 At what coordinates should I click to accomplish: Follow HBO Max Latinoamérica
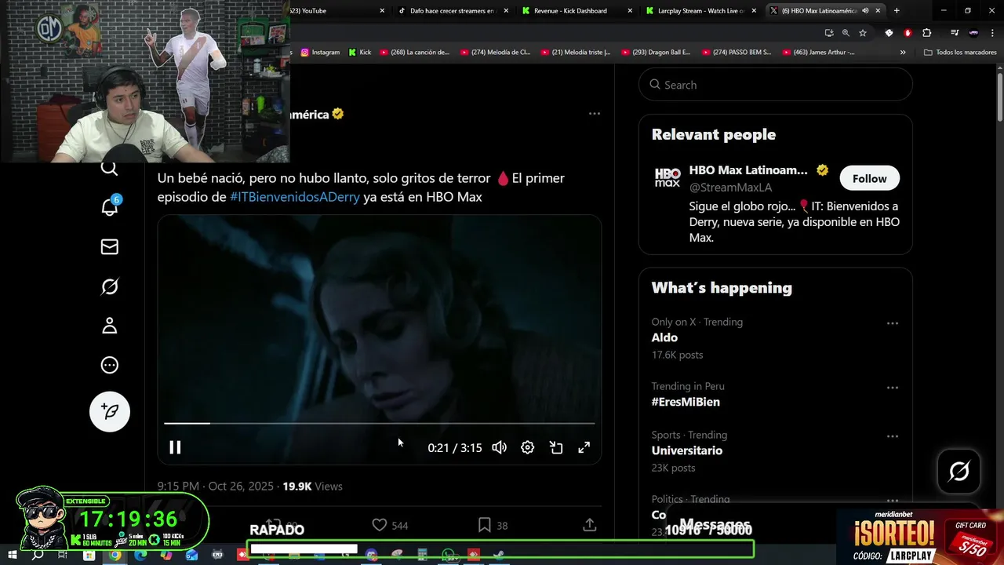coord(869,178)
